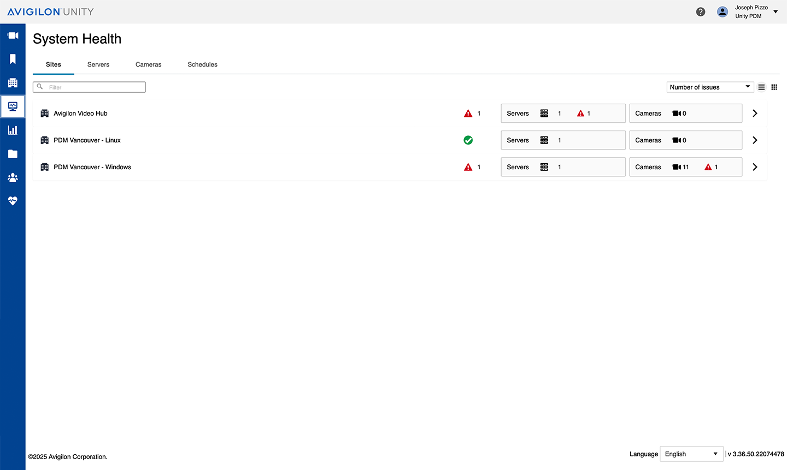787x470 pixels.
Task: Switch to the Schedules tab
Action: pos(203,64)
